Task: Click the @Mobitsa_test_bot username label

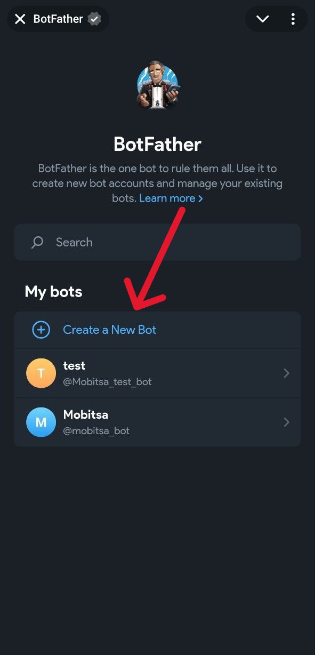Action: 108,381
